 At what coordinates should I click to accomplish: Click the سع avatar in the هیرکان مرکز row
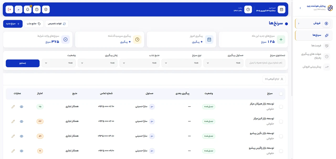[x=152, y=107]
